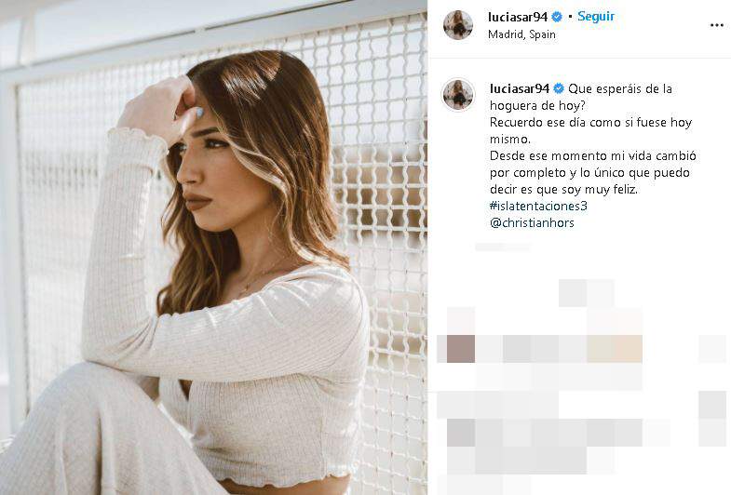Visit the @christianhors mention
The width and height of the screenshot is (731, 495).
tap(532, 222)
